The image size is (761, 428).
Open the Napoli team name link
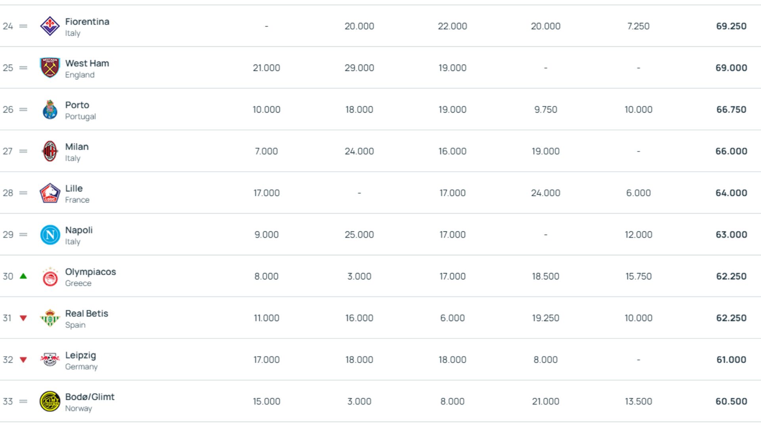(x=79, y=230)
